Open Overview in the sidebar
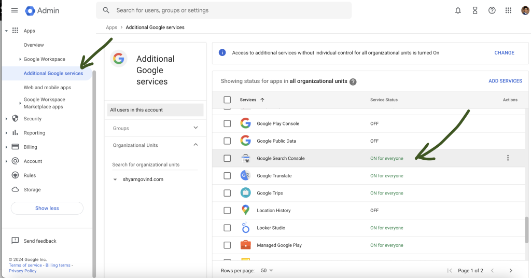 click(34, 45)
